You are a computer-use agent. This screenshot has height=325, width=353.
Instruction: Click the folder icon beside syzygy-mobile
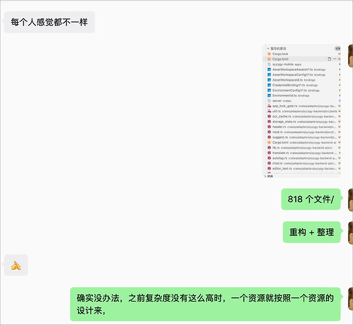click(269, 64)
